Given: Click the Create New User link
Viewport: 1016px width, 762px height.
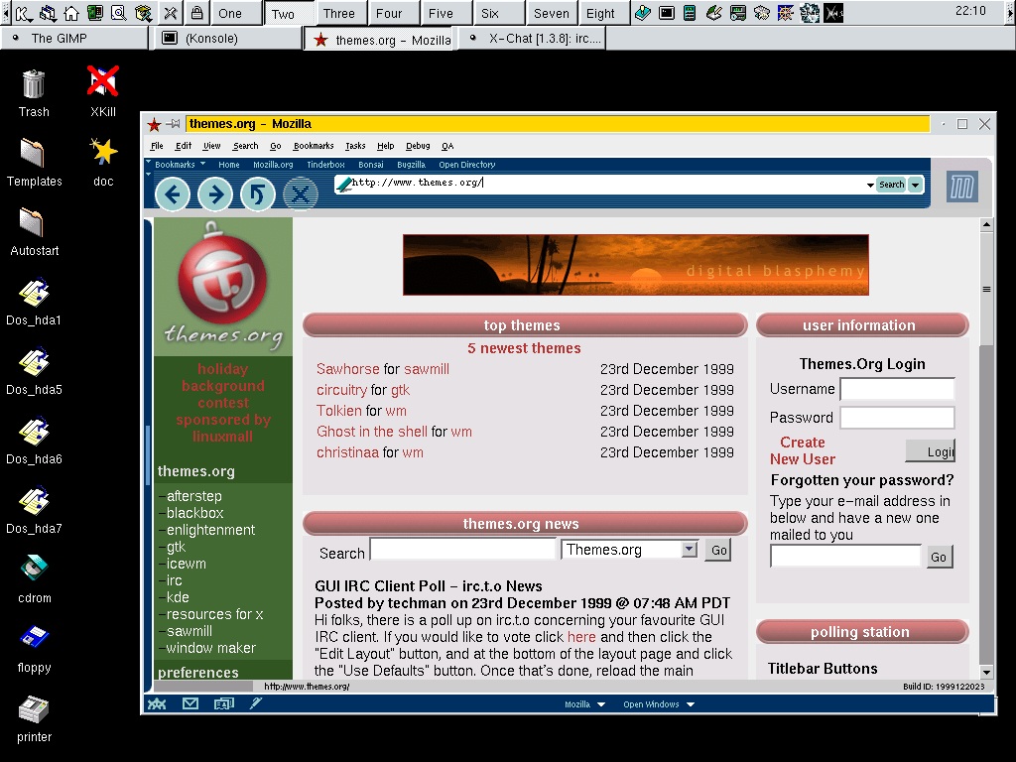Looking at the screenshot, I should click(802, 450).
